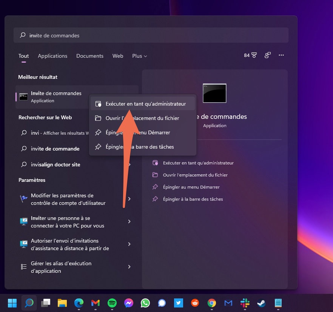Launch File Explorer from the taskbar
Viewport: 333px width, 312px height.
(x=62, y=303)
